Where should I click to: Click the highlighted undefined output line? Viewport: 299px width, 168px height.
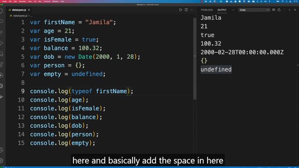click(216, 70)
